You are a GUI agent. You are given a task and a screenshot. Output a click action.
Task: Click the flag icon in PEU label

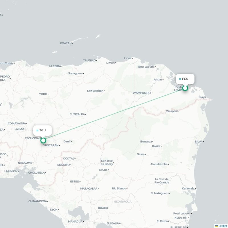pyautogui.click(x=180, y=79)
